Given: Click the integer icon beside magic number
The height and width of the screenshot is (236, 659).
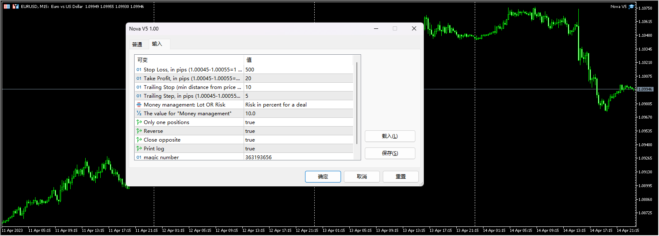Looking at the screenshot, I should [139, 157].
